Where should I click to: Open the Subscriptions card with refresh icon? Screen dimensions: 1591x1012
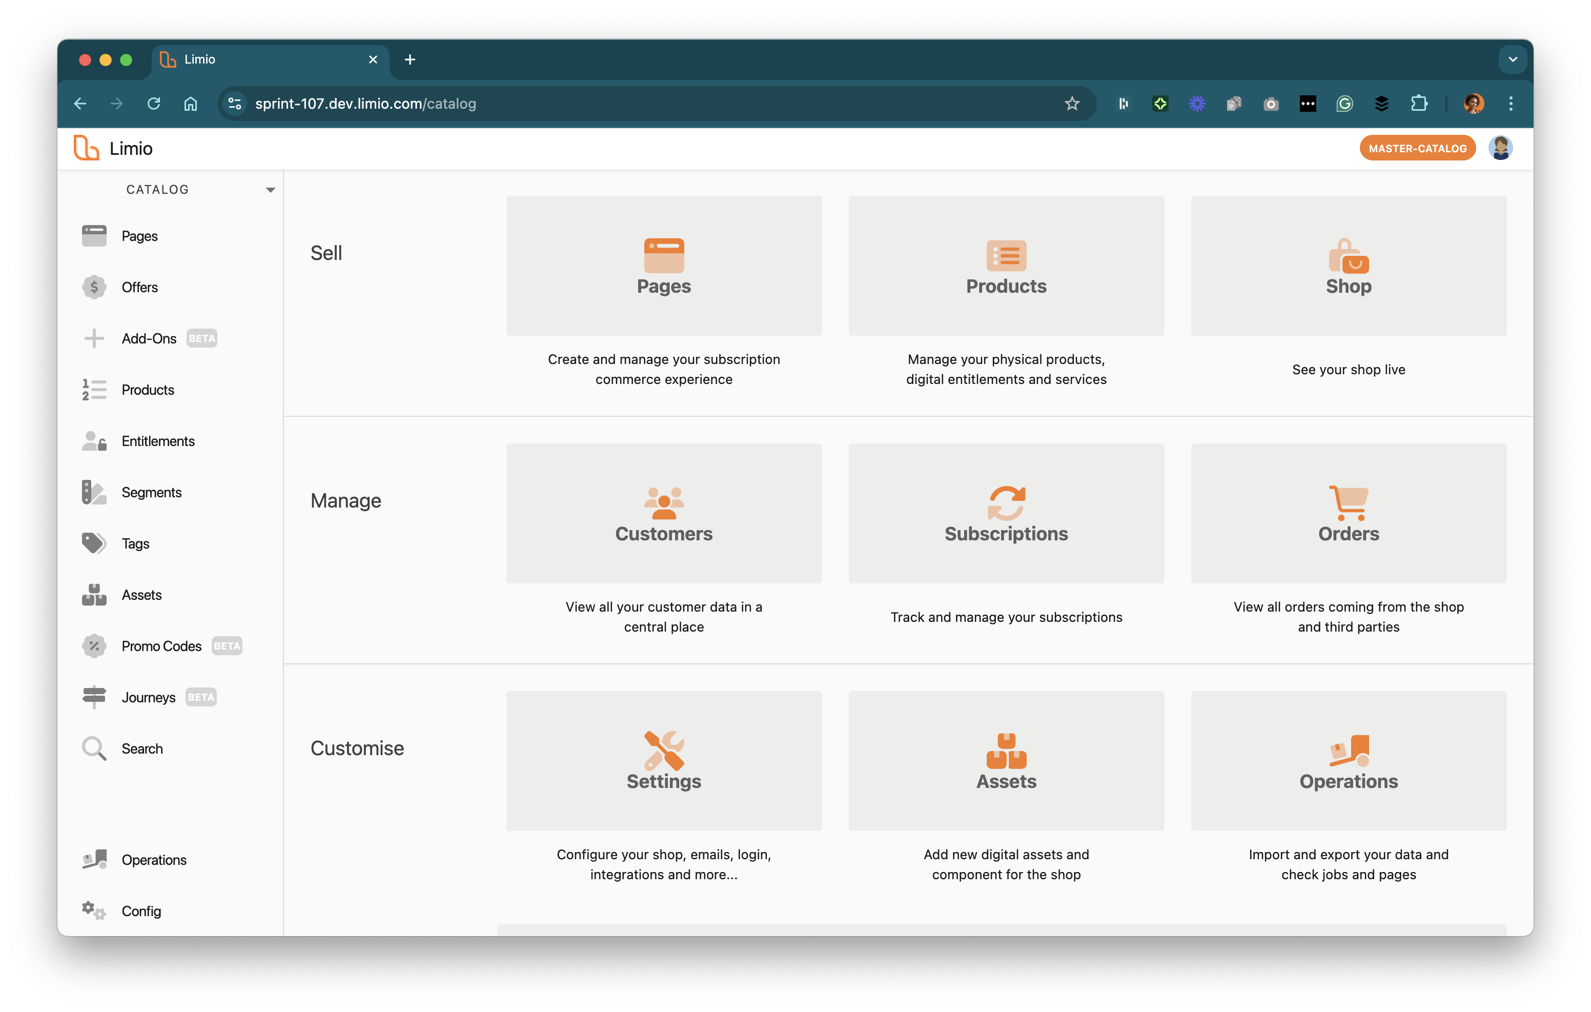pyautogui.click(x=1006, y=514)
